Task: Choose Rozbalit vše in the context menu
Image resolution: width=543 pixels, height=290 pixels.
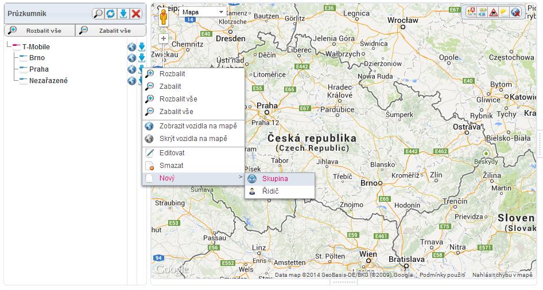Action: pyautogui.click(x=193, y=99)
